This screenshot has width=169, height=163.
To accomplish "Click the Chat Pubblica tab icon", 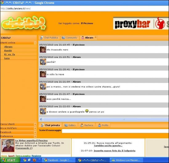I will point(42,38).
